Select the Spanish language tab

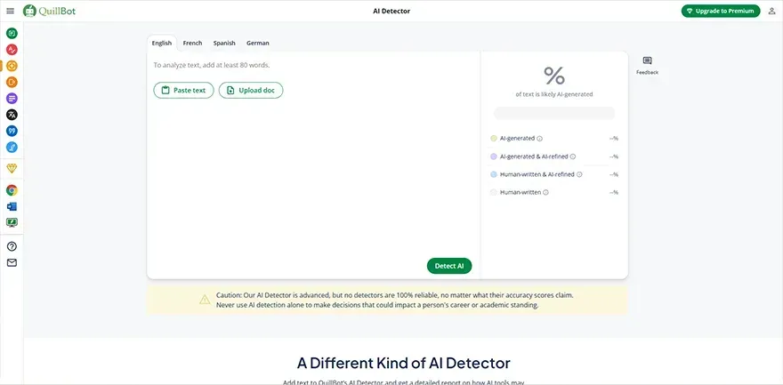(224, 43)
